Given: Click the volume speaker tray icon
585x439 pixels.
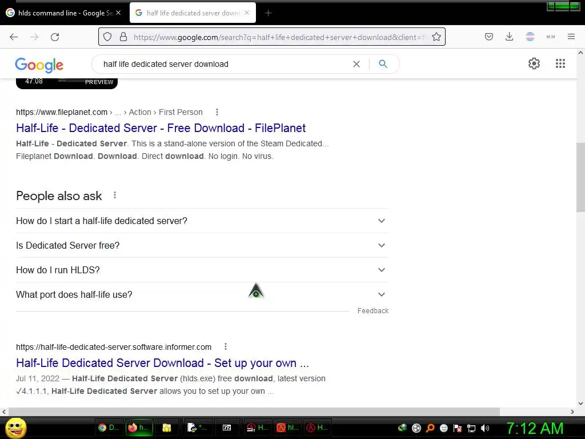Looking at the screenshot, I should point(485,428).
